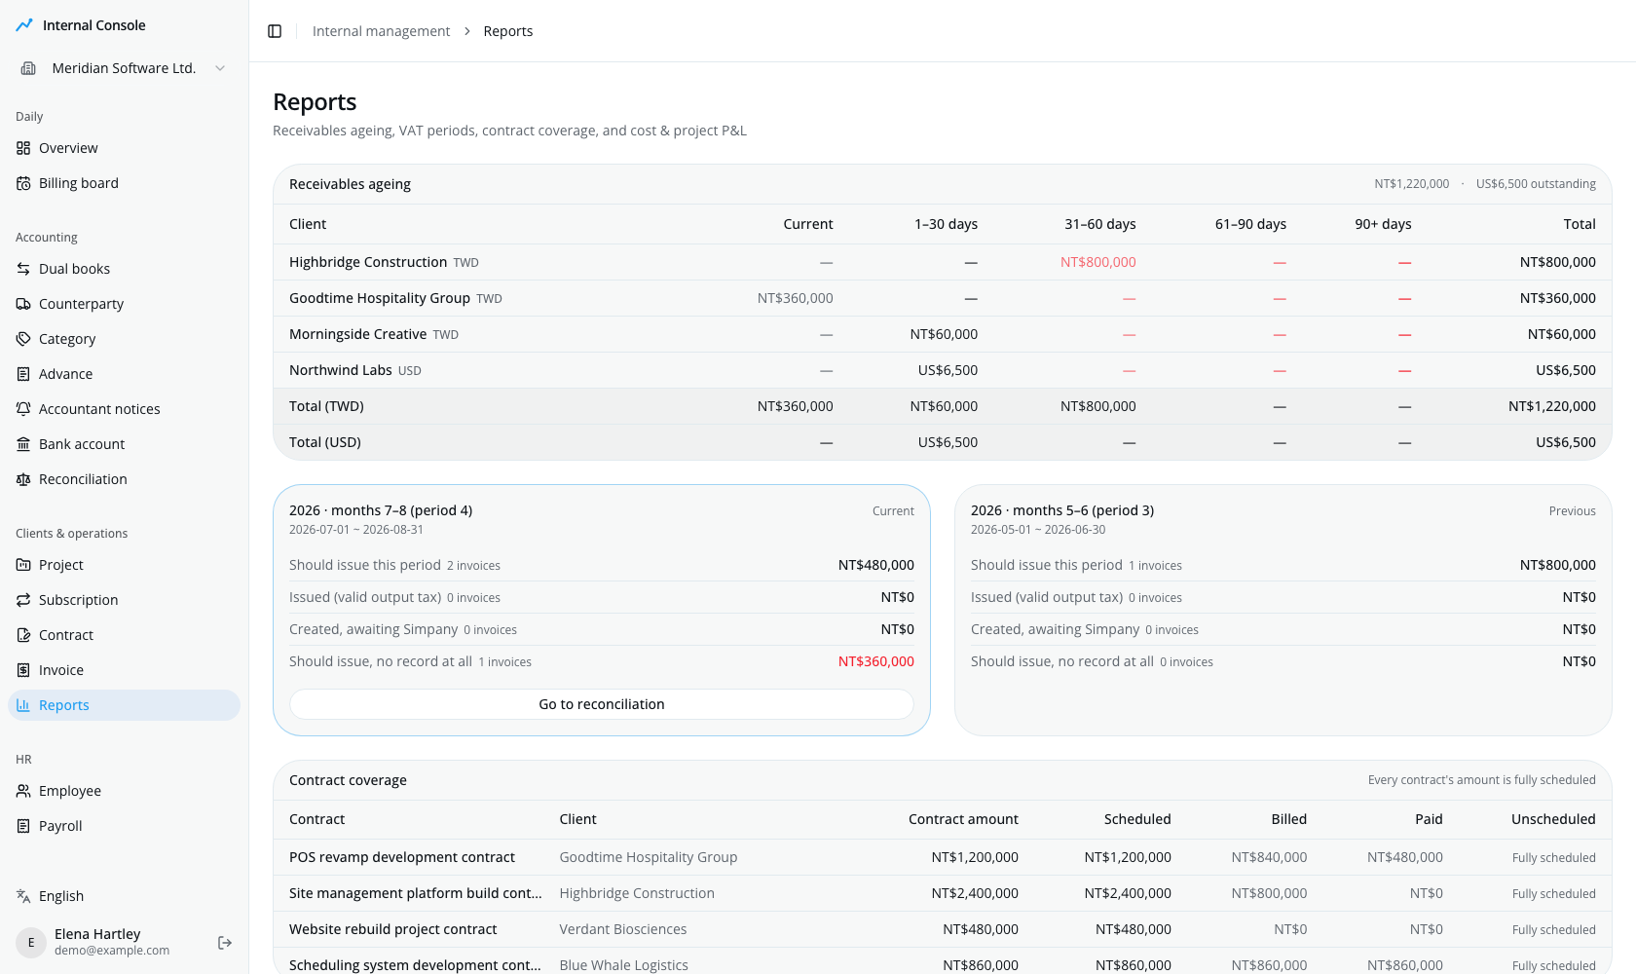The height and width of the screenshot is (974, 1636).
Task: Click the Contract coverage section title
Action: pyautogui.click(x=348, y=780)
